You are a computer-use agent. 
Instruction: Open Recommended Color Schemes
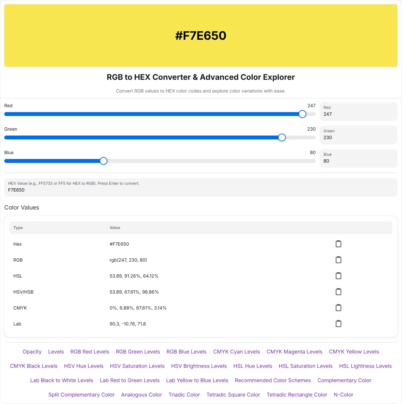click(273, 380)
